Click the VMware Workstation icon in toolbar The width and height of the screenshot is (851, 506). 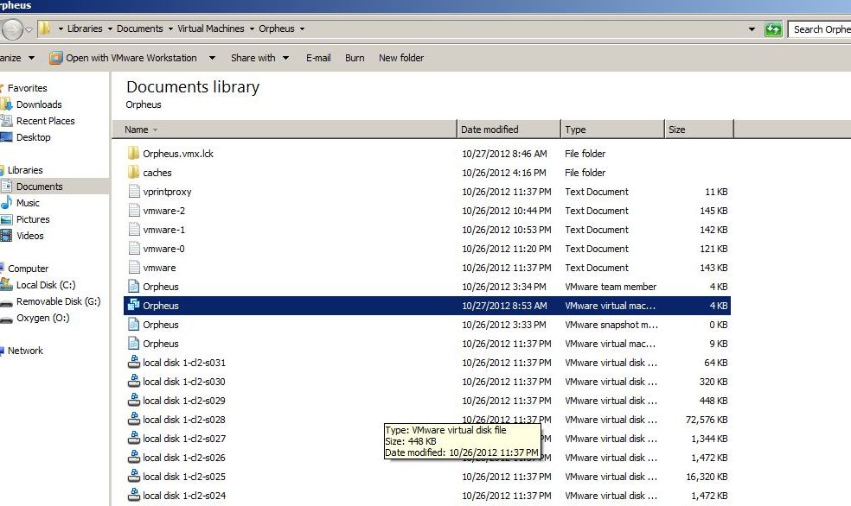[56, 58]
